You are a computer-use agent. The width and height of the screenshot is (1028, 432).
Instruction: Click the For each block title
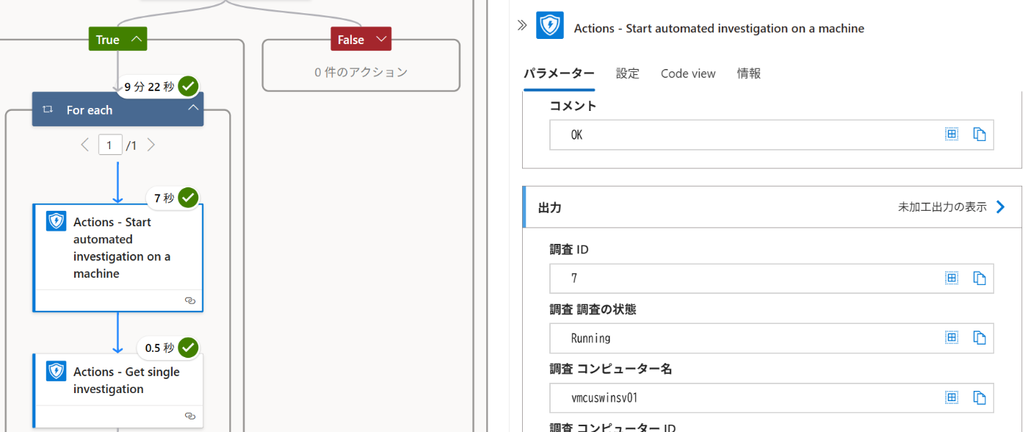tap(90, 109)
